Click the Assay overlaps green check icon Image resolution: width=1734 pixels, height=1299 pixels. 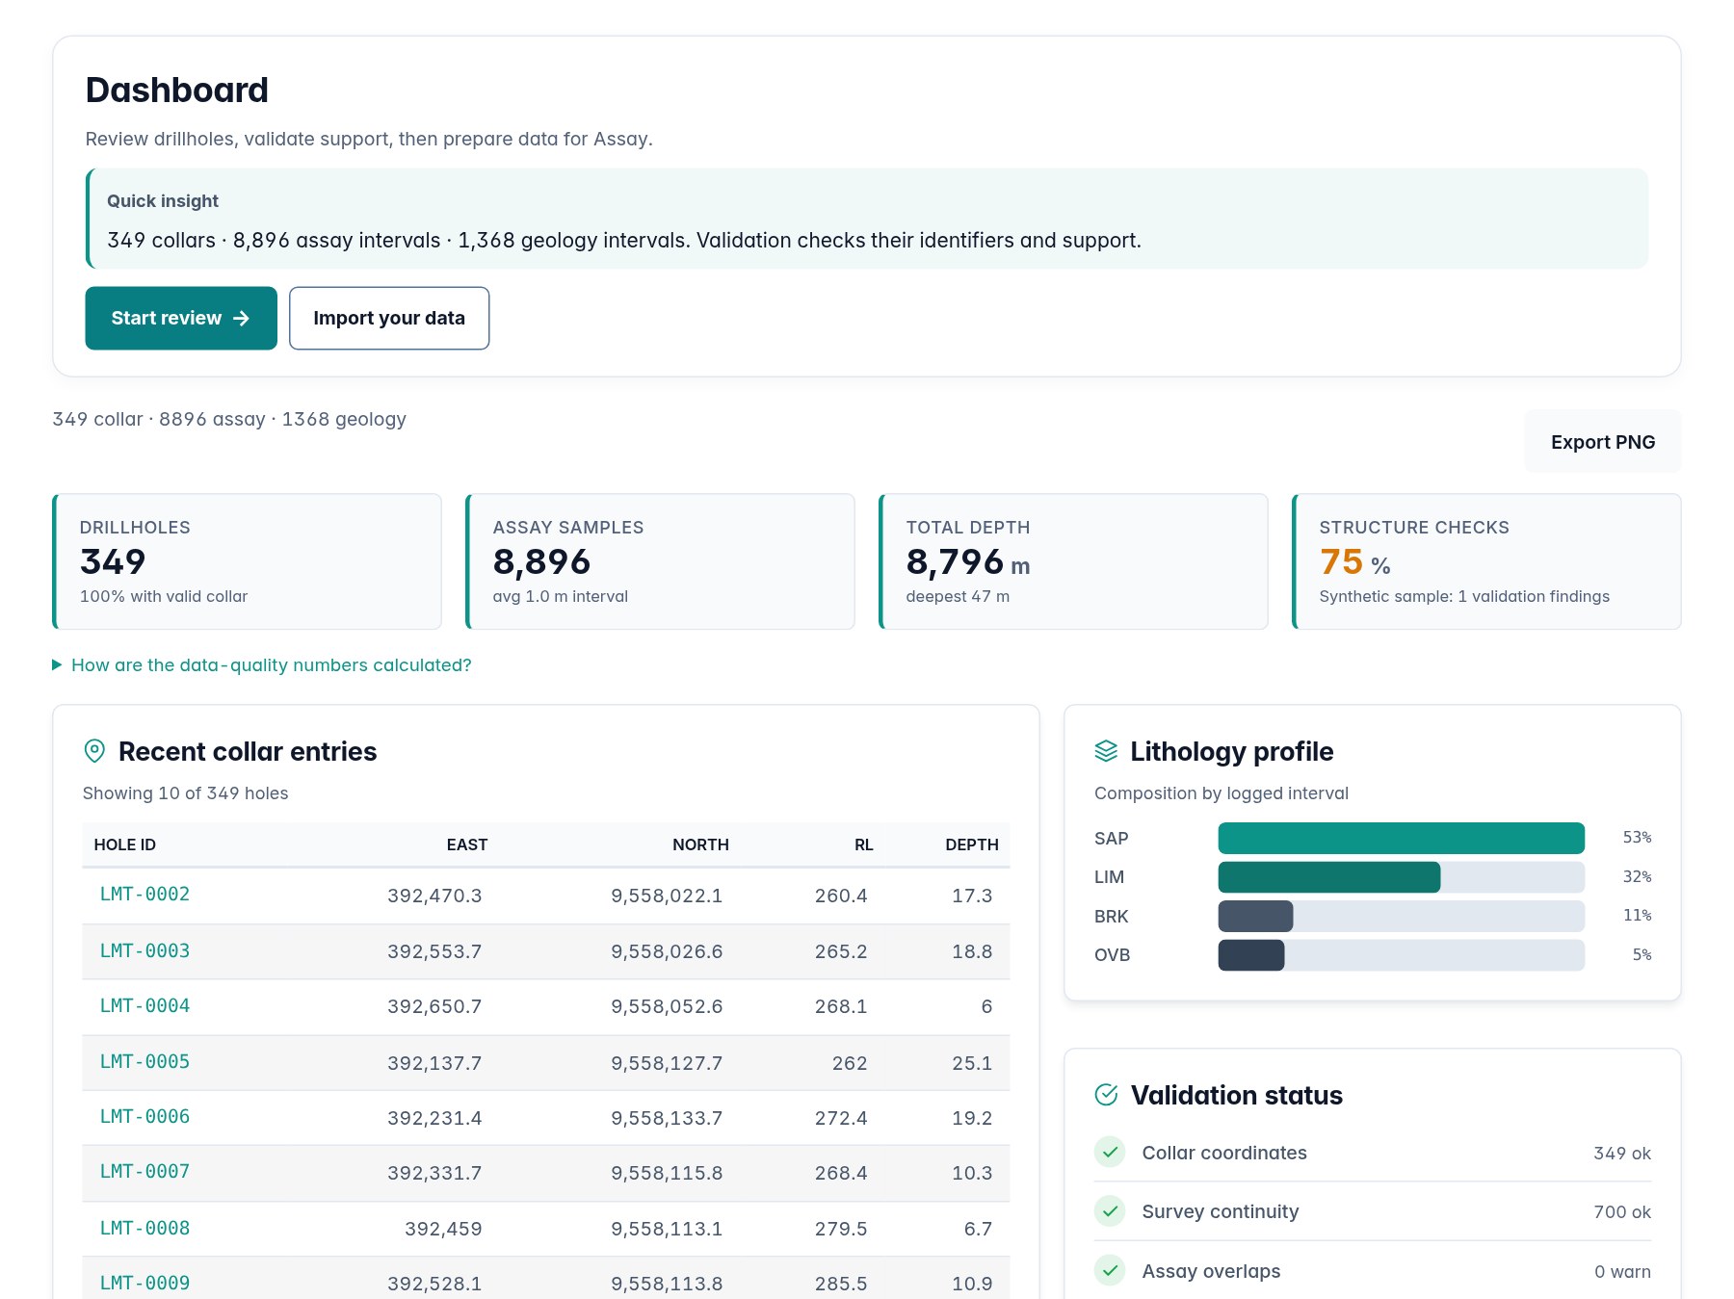pos(1110,1270)
